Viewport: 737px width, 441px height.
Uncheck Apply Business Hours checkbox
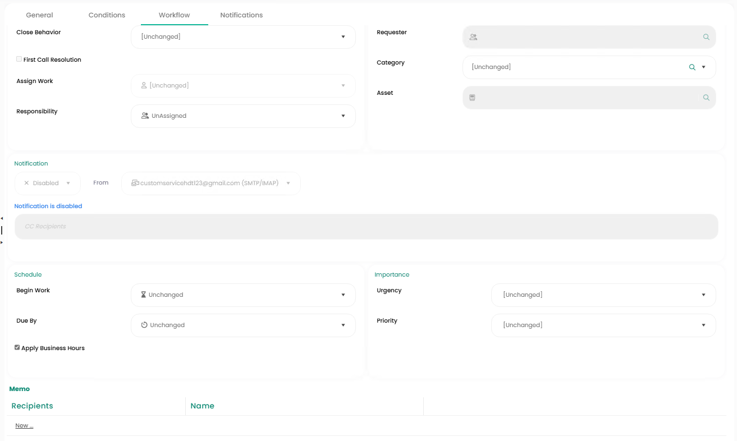coord(17,348)
